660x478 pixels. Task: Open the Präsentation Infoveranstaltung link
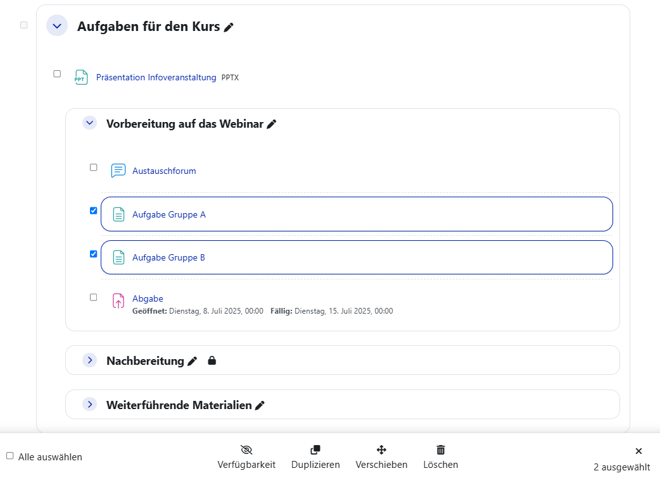click(x=156, y=78)
